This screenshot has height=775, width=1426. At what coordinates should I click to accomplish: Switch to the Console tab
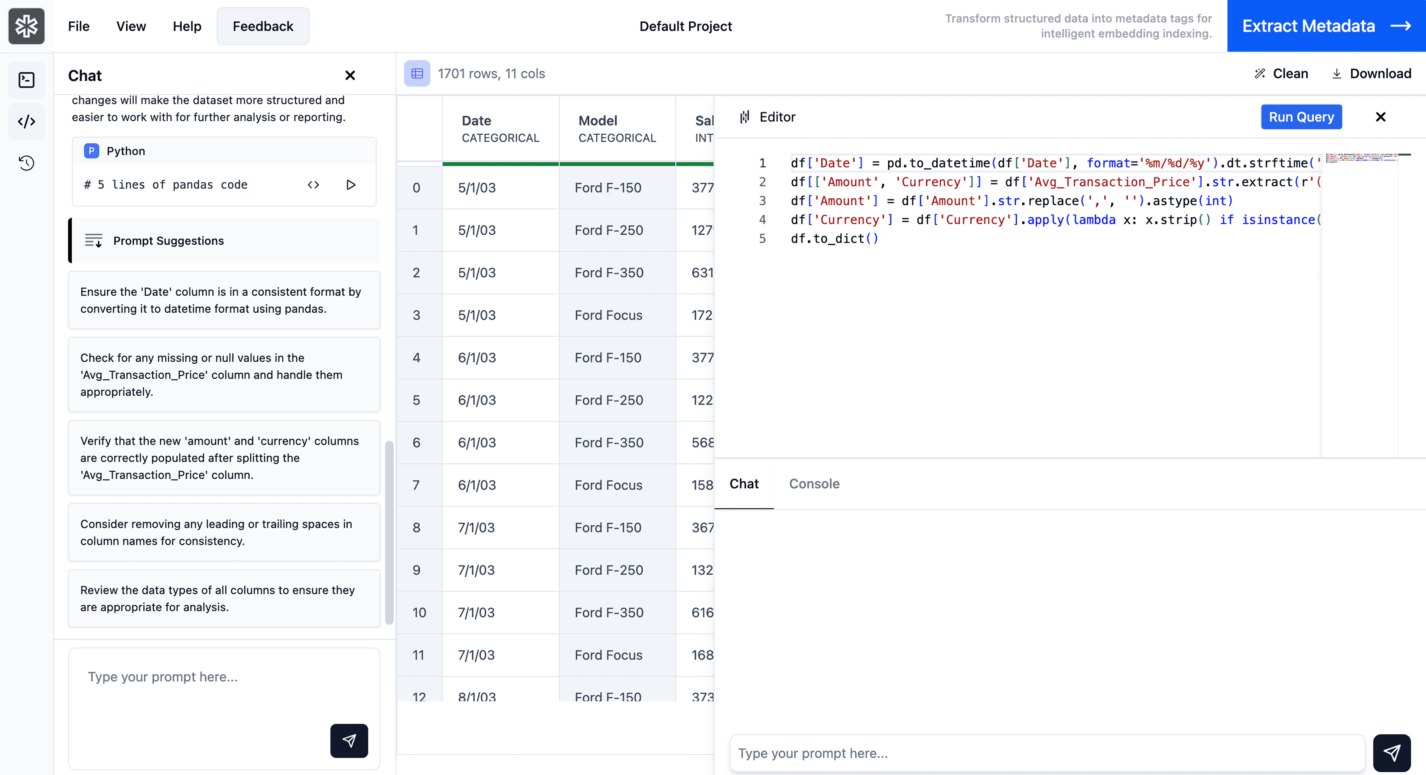tap(814, 484)
